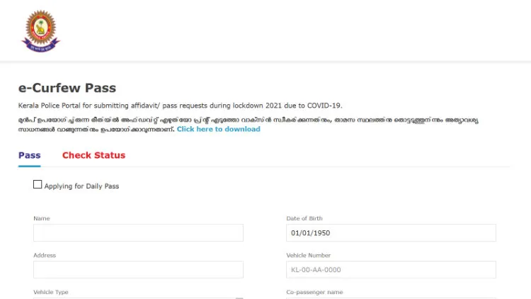
Task: Select the Pass tab
Action: pos(29,155)
